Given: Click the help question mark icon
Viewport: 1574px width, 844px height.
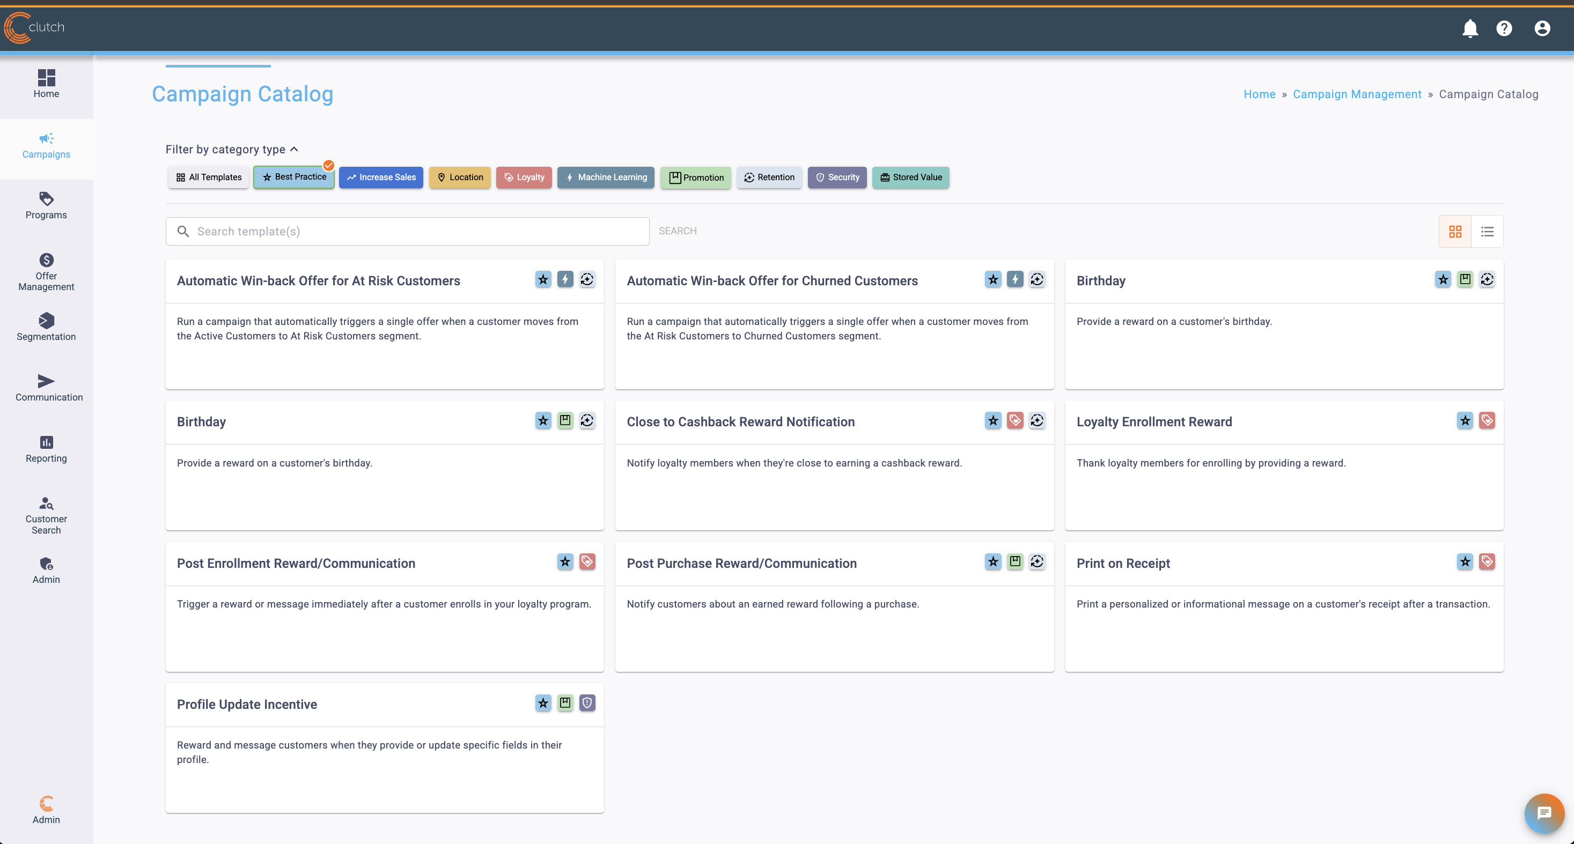Looking at the screenshot, I should coord(1504,28).
